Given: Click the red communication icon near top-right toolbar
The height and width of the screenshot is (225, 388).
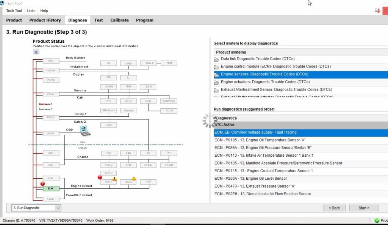Looking at the screenshot, I should pos(377,11).
